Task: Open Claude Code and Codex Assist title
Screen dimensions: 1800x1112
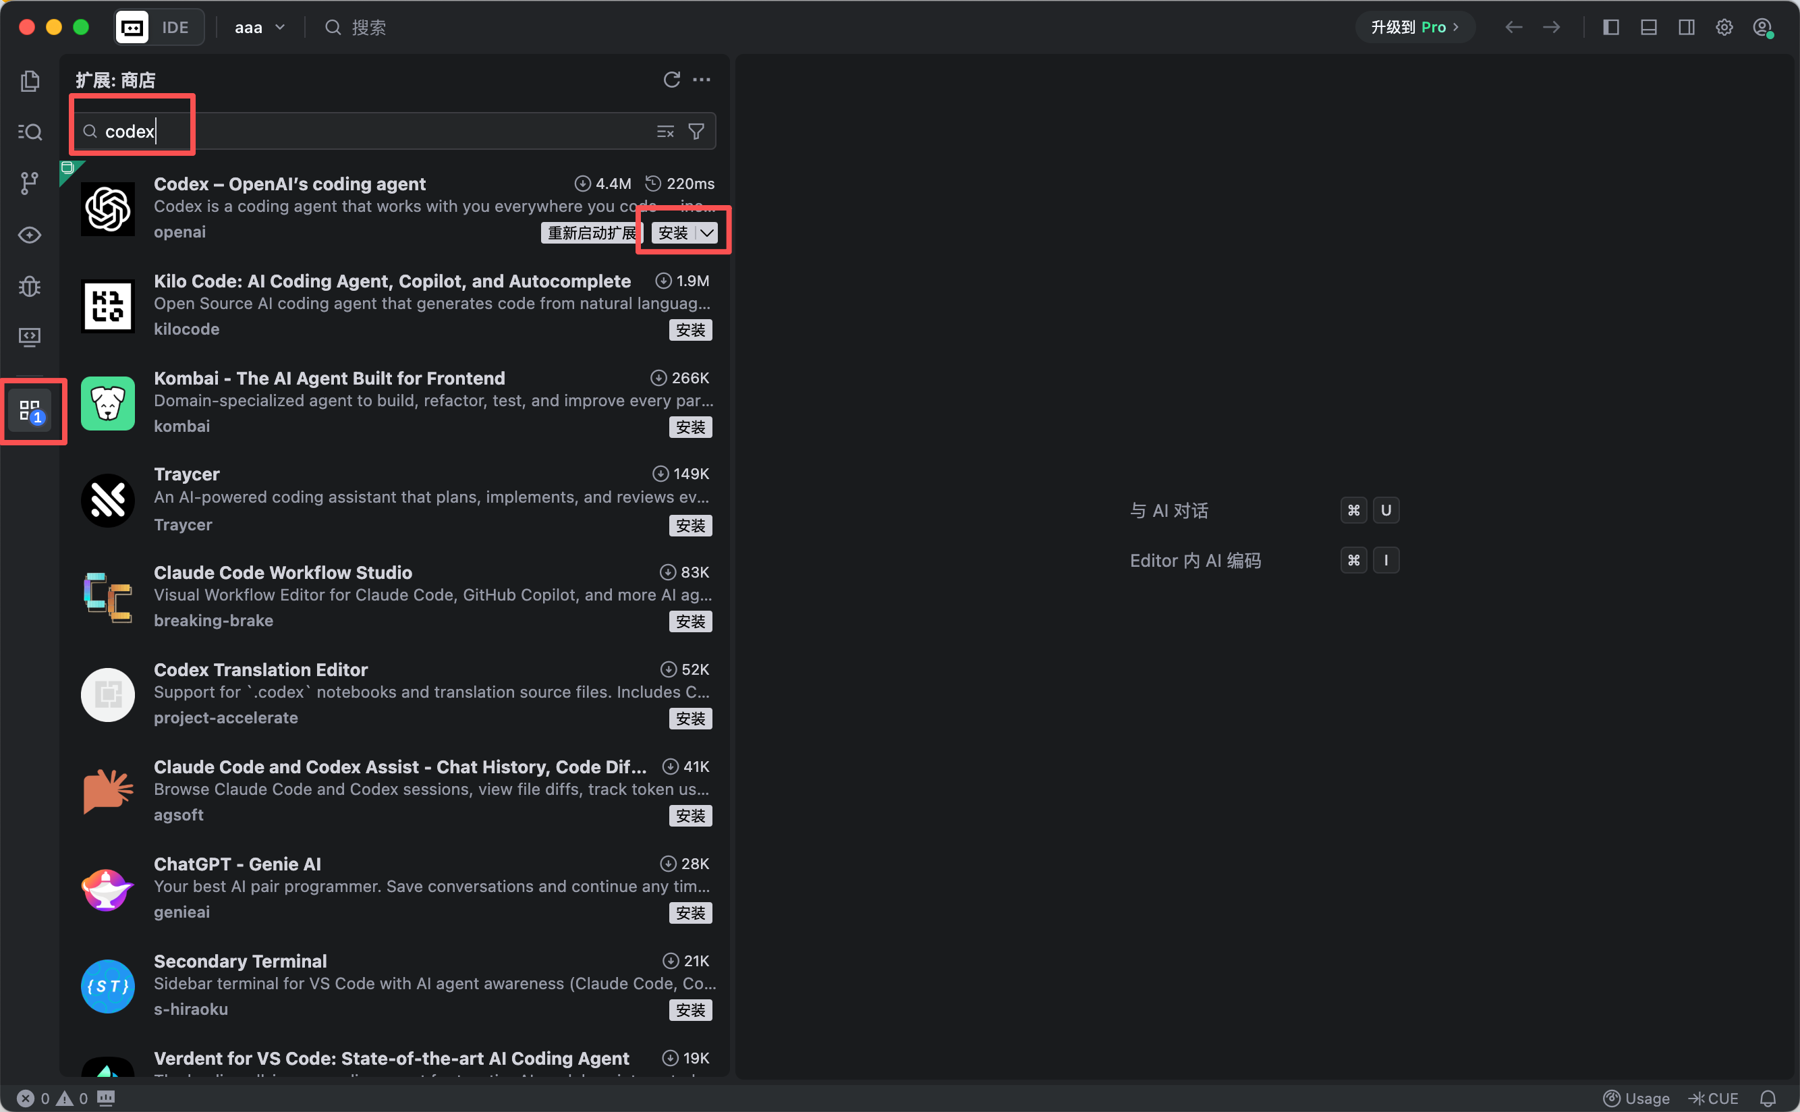Action: click(x=400, y=767)
